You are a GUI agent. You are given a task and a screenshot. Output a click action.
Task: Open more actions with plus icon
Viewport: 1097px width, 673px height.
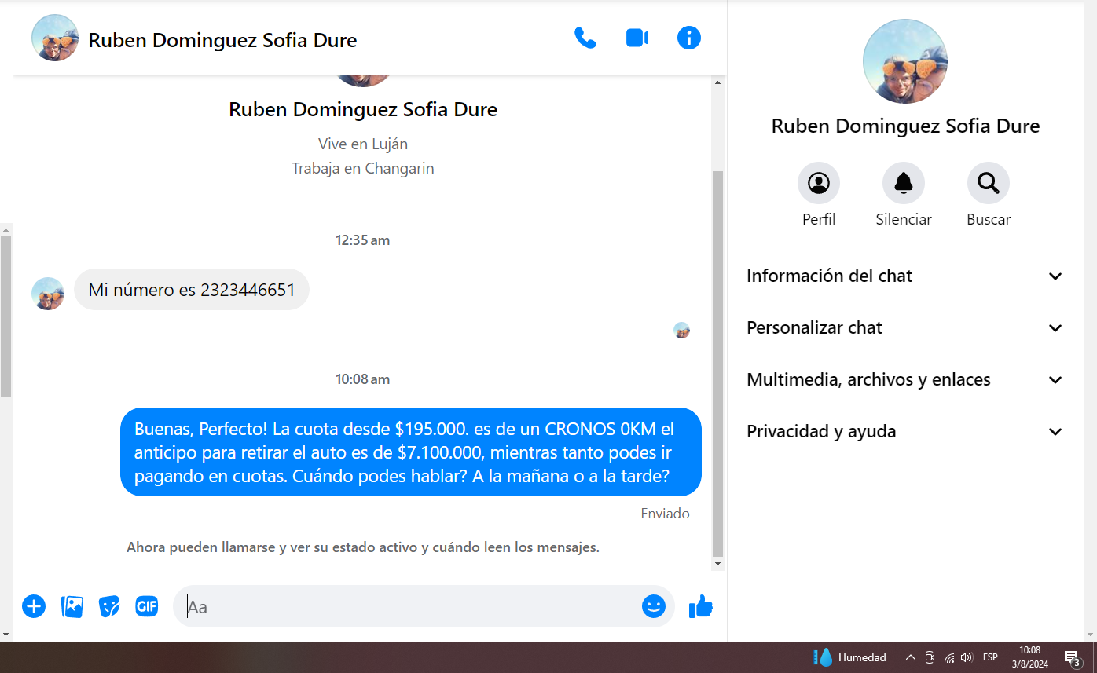[34, 606]
